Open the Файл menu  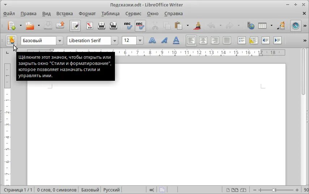tap(9, 14)
